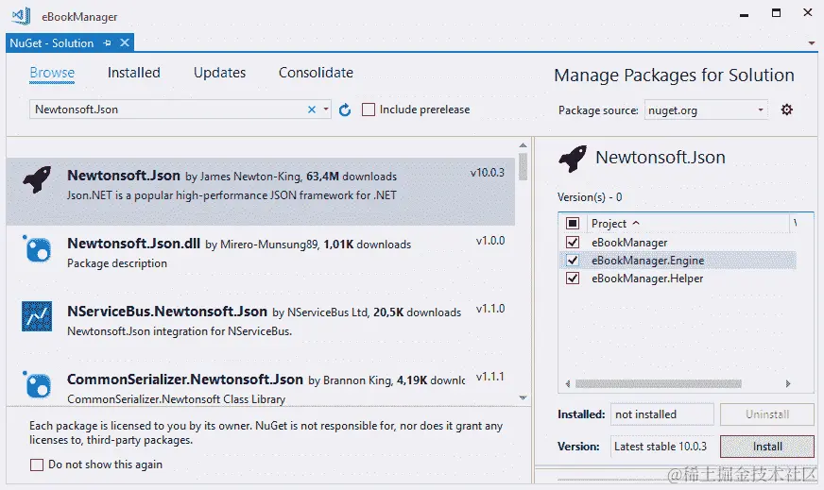Click the Install button
This screenshot has width=824, height=490.
click(x=767, y=447)
